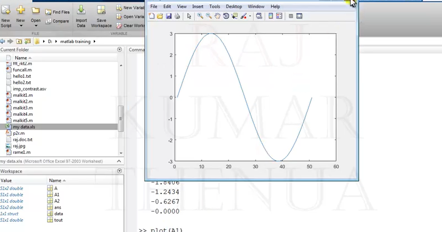Open Workspace panel actions menu
The height and width of the screenshot is (232, 442).
(x=120, y=171)
